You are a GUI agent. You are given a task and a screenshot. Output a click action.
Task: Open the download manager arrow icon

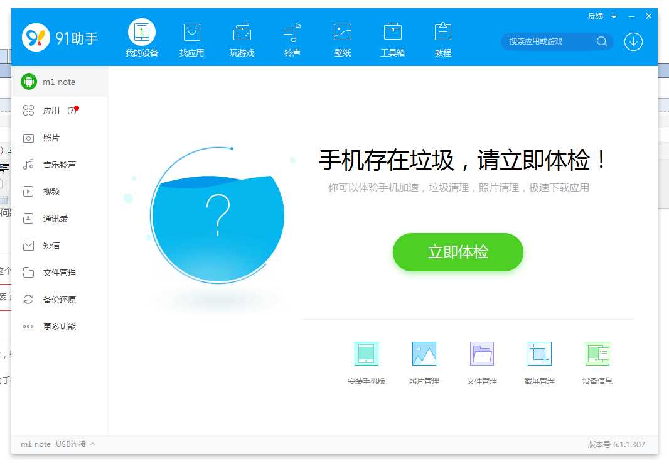[634, 42]
